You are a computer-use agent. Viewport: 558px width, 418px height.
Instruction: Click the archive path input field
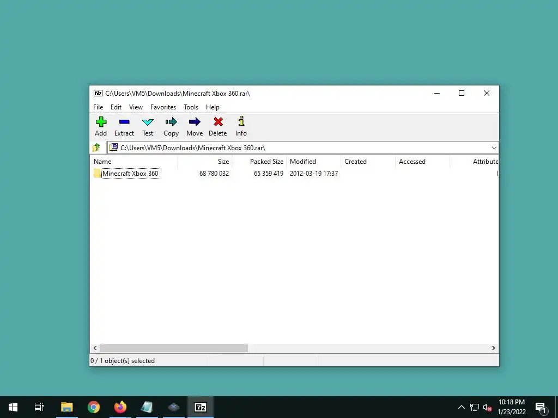pos(304,148)
